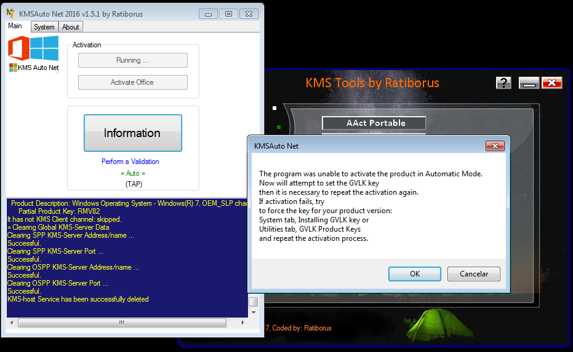Switch to the System tab

point(44,27)
